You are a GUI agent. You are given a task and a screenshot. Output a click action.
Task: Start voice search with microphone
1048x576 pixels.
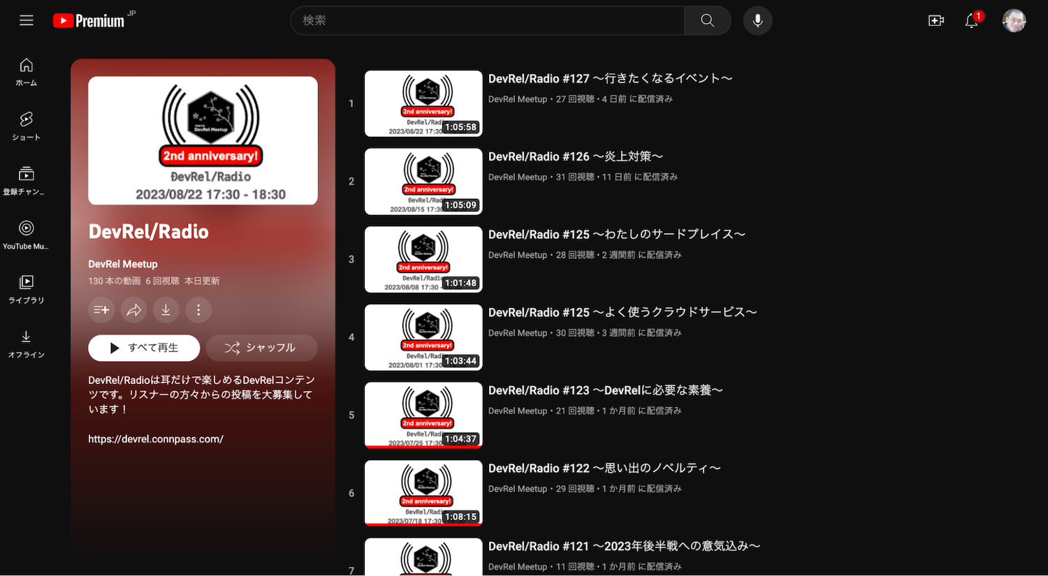point(757,20)
